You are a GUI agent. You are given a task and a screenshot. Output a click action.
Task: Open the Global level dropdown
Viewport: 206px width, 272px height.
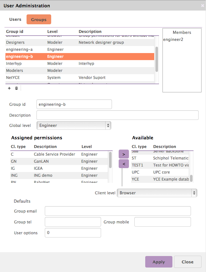point(74,126)
